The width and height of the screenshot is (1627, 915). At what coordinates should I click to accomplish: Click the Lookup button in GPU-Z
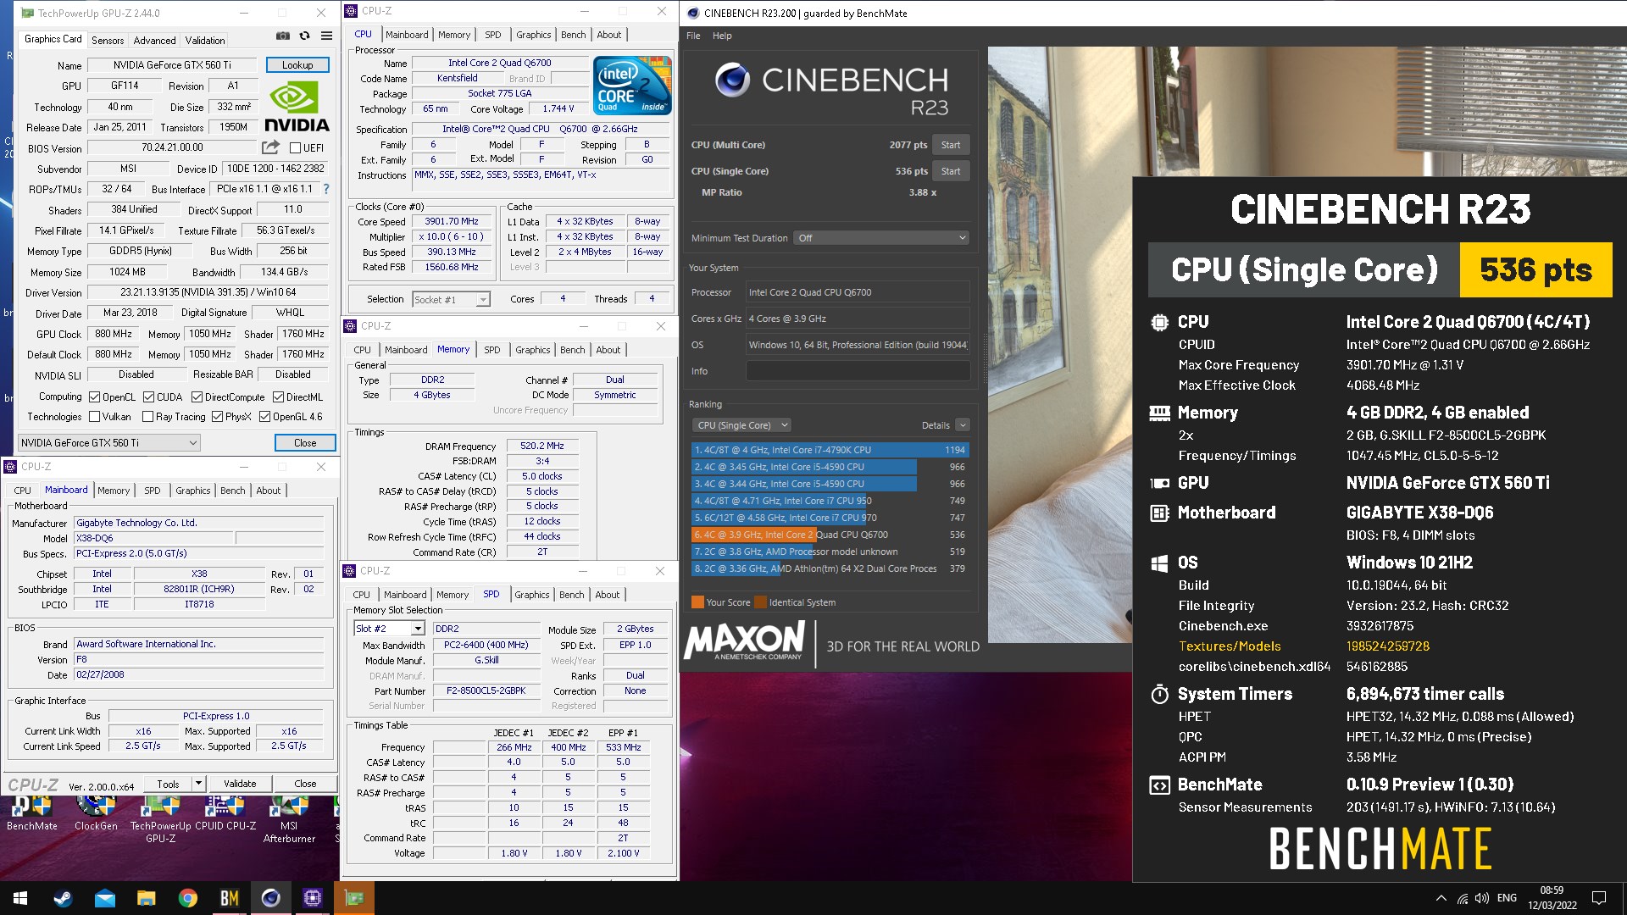coord(297,65)
